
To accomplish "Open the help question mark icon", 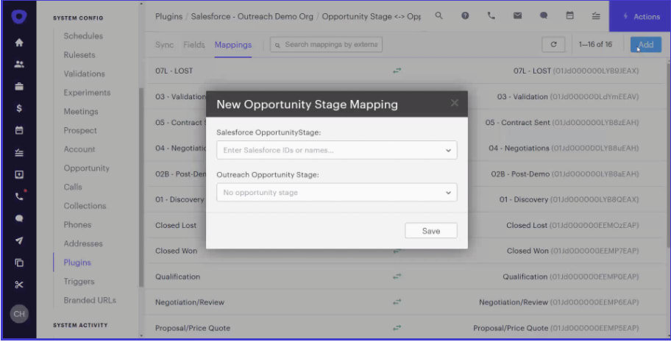I will 465,16.
